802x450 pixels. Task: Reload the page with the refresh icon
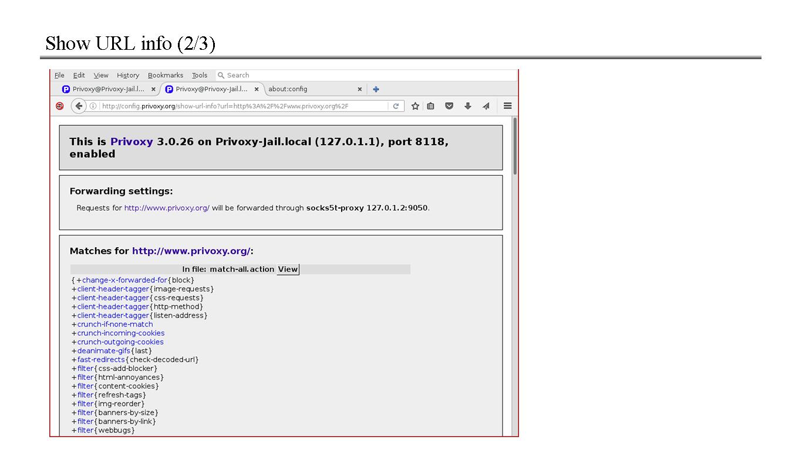[x=396, y=106]
